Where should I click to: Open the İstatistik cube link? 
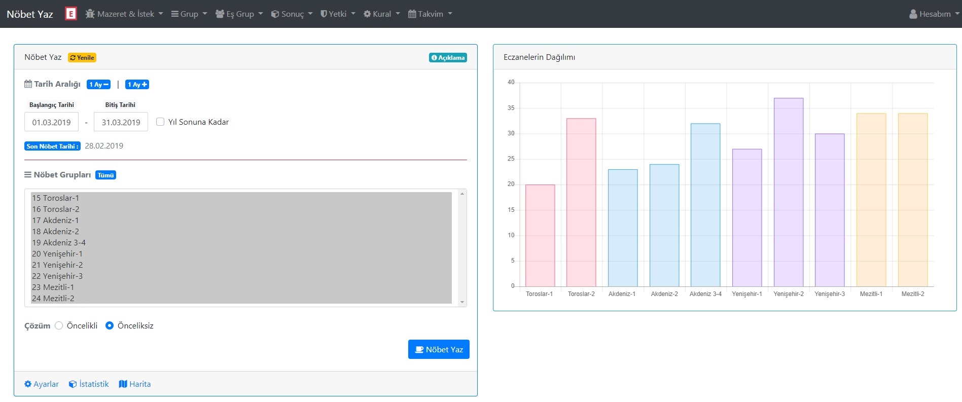[x=89, y=384]
